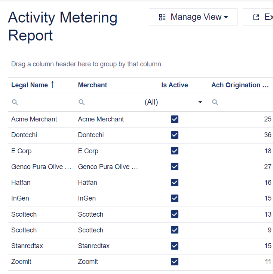The height and width of the screenshot is (274, 273).
Task: Open the Is Active (All) filter dropdown
Action: point(175,102)
